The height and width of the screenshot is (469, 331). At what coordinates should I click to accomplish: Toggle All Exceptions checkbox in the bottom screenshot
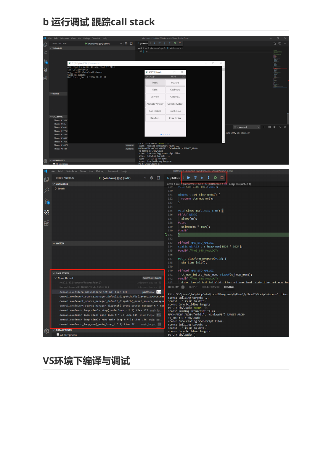tap(58, 335)
